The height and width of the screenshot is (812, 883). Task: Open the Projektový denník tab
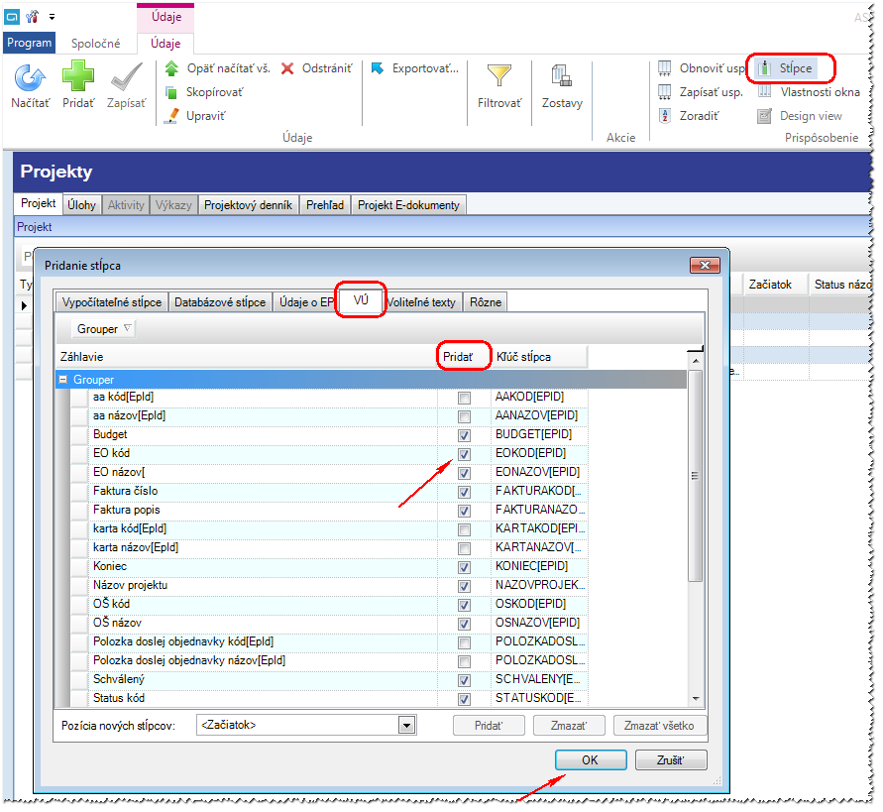pyautogui.click(x=248, y=205)
